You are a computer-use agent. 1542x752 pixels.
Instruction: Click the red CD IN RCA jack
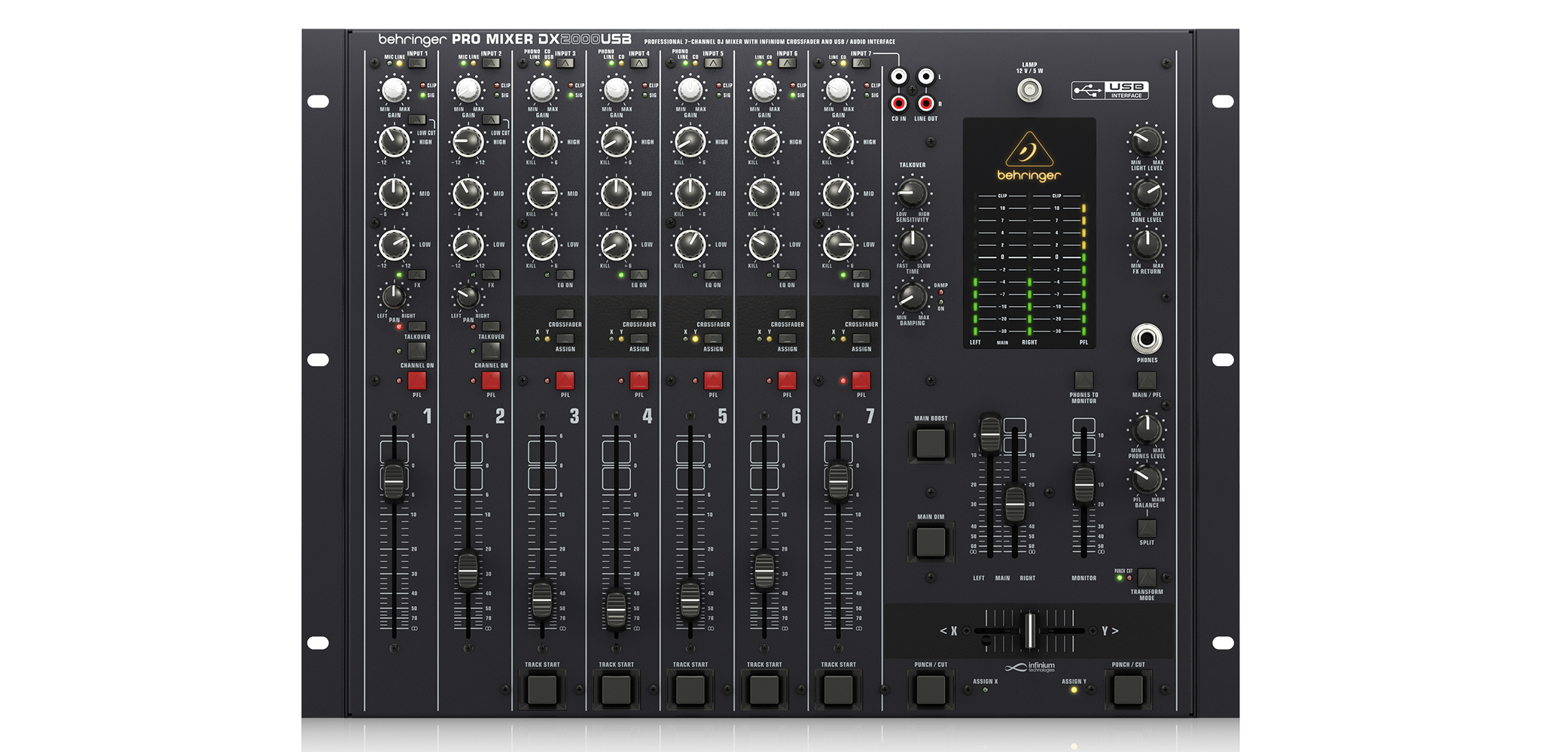[x=899, y=103]
